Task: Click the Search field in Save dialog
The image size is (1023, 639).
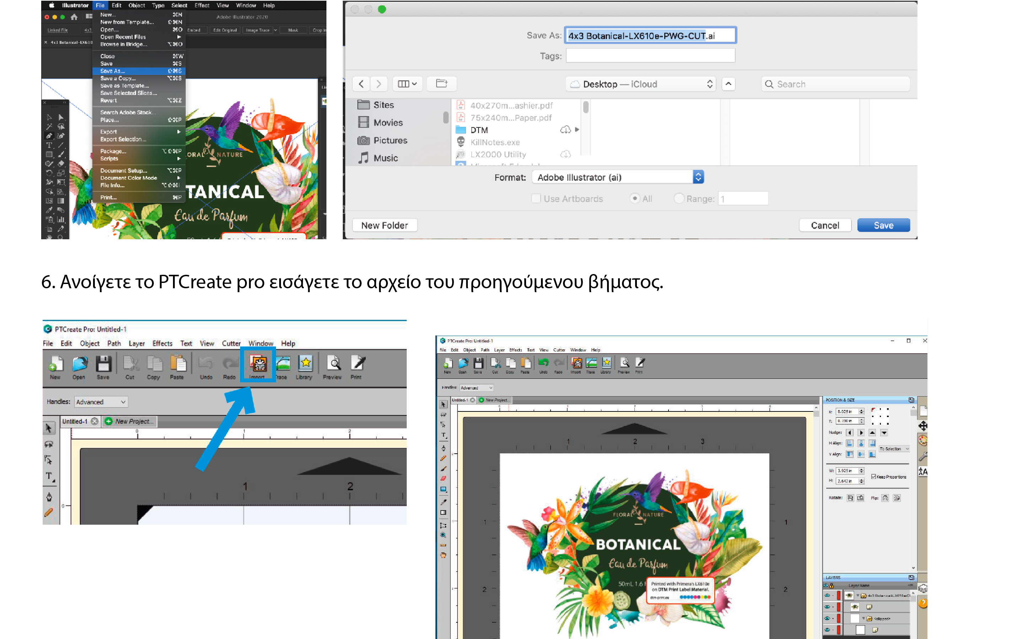Action: (x=836, y=84)
